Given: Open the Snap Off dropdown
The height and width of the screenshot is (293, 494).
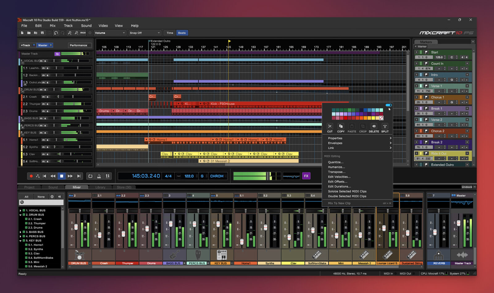Looking at the screenshot, I should click(x=145, y=33).
